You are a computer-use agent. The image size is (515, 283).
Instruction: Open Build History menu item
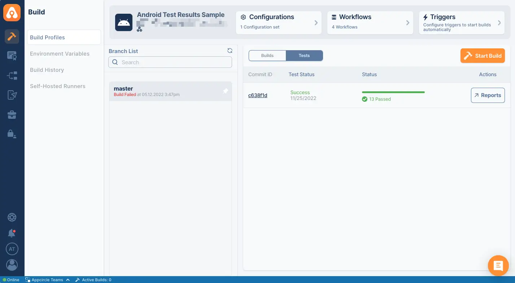pos(47,70)
